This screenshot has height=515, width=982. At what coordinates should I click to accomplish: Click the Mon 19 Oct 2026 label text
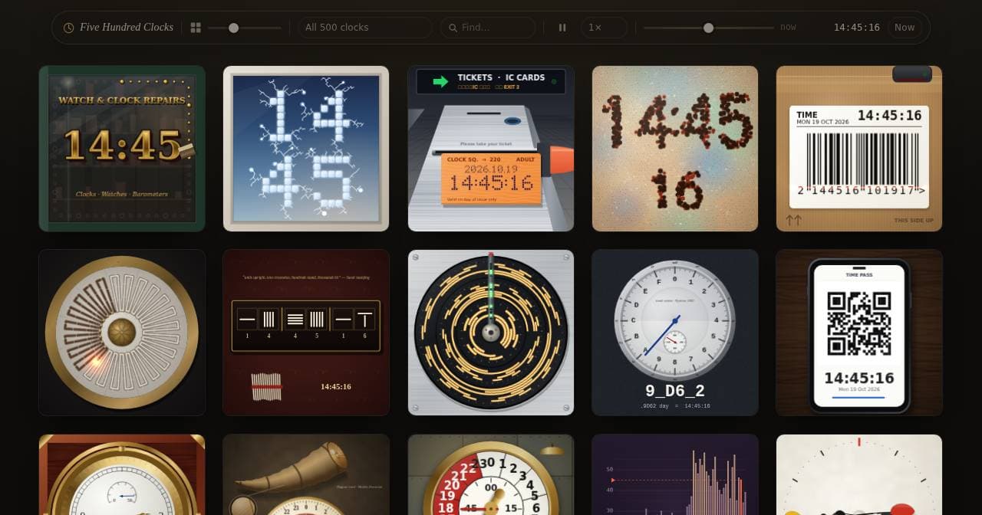coord(859,389)
